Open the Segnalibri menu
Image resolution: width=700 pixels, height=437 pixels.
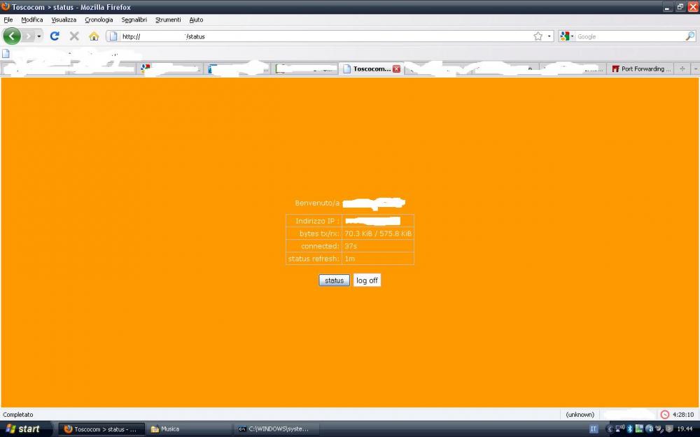(134, 20)
